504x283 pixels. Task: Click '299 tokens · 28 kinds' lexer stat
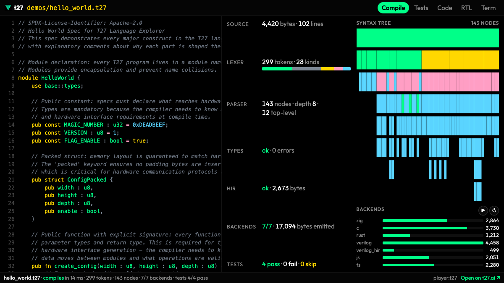pos(291,62)
